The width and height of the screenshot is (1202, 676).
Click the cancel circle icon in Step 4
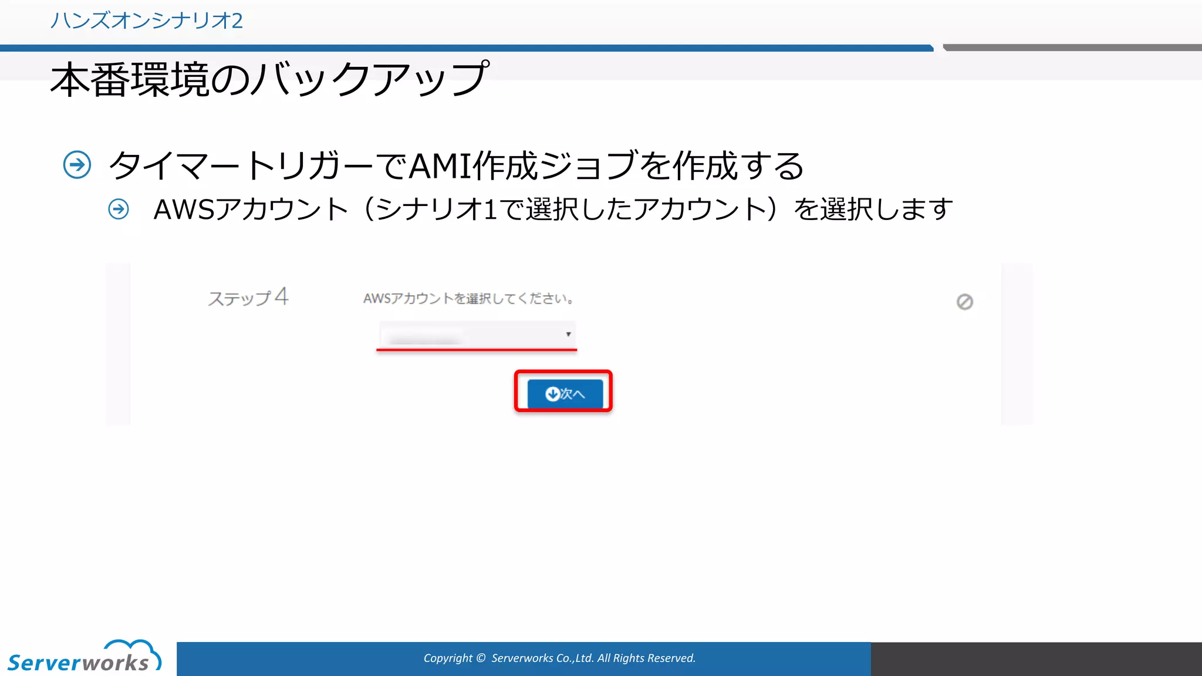point(964,302)
